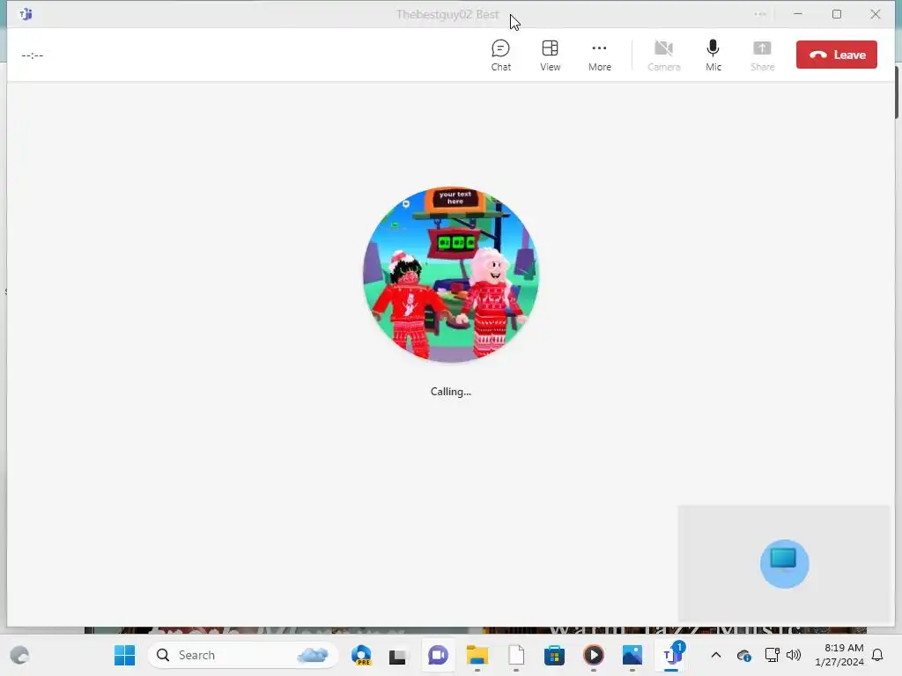
Task: Toggle the Camera on
Action: [x=664, y=55]
